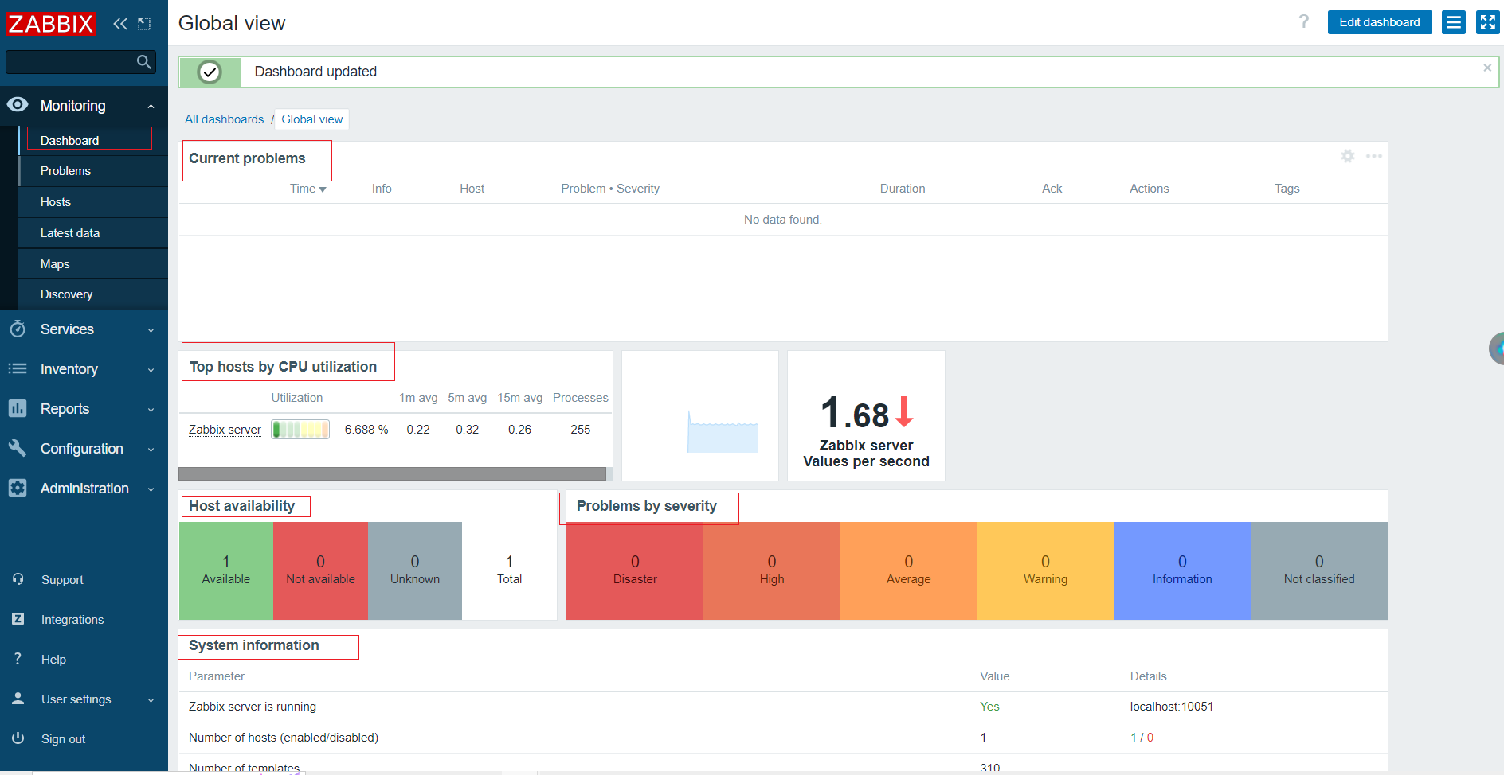This screenshot has width=1504, height=775.
Task: Click the Inventory list icon
Action: [x=18, y=368]
